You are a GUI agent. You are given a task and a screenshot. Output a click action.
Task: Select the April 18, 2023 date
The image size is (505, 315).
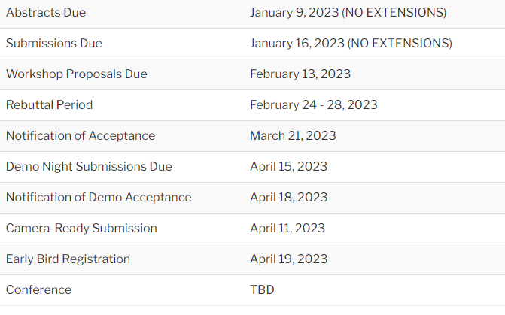[289, 198]
